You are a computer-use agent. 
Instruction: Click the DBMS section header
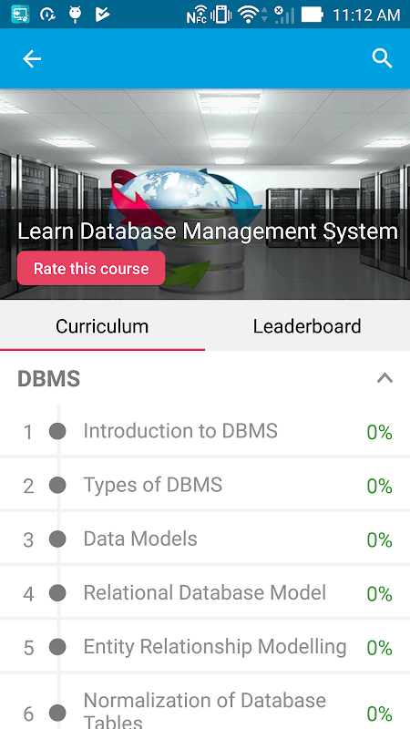click(x=205, y=378)
